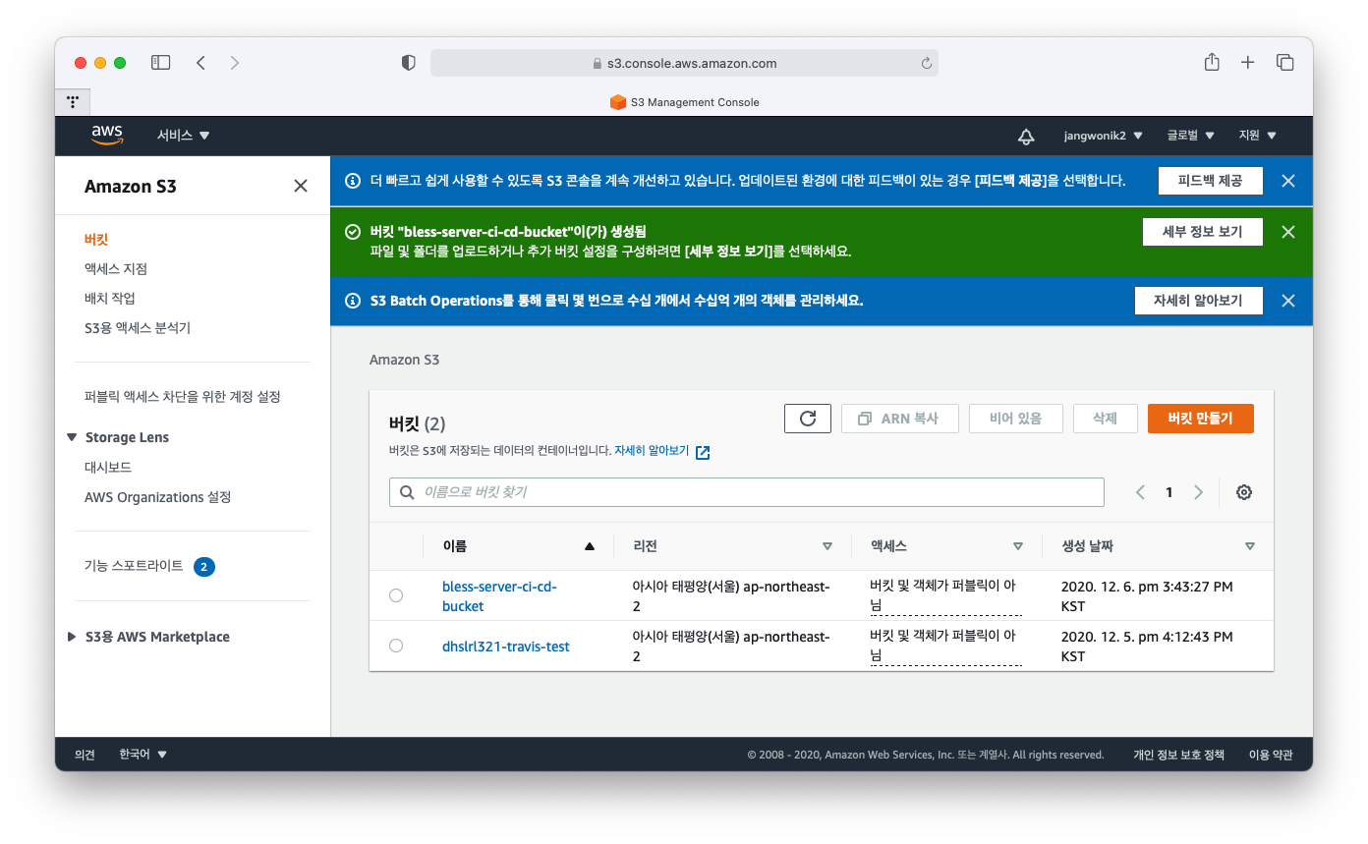Click the 버킷 만들기 button
1368x844 pixels.
click(x=1200, y=419)
